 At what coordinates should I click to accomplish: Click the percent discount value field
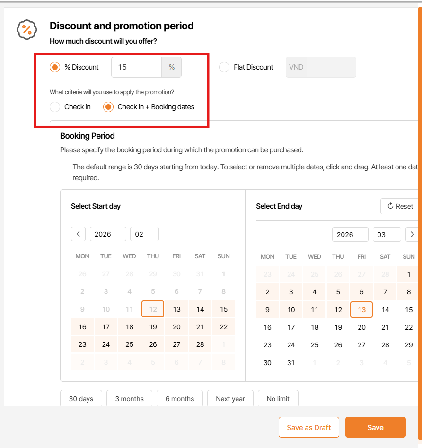coord(136,67)
